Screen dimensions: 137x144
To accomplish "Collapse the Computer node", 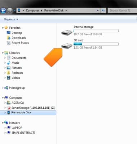I will point(3,98).
